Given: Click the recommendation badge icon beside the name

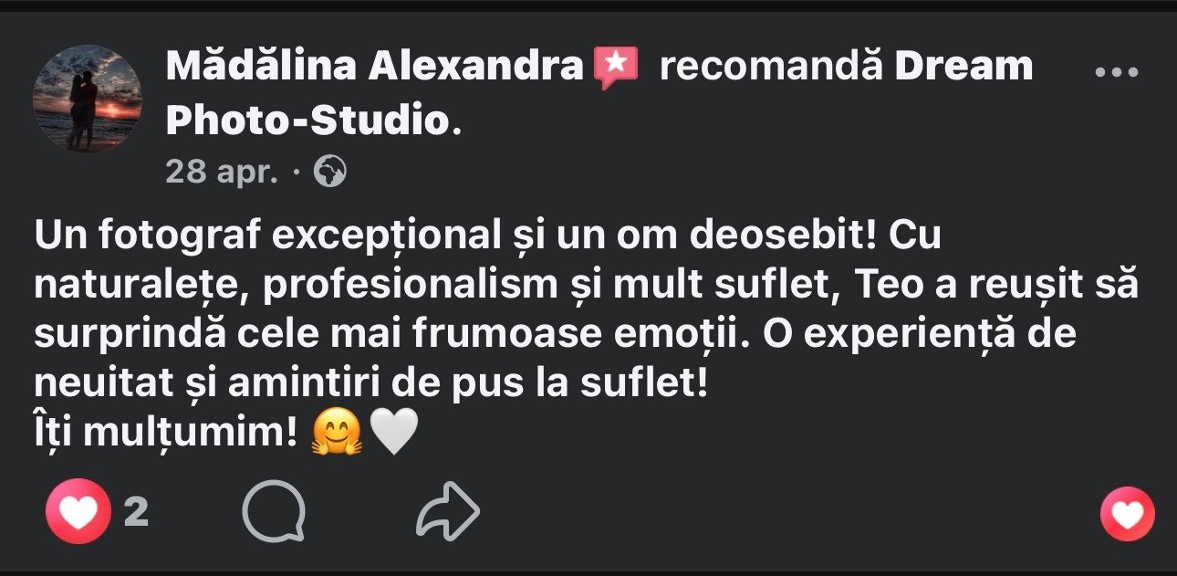Looking at the screenshot, I should click(618, 64).
